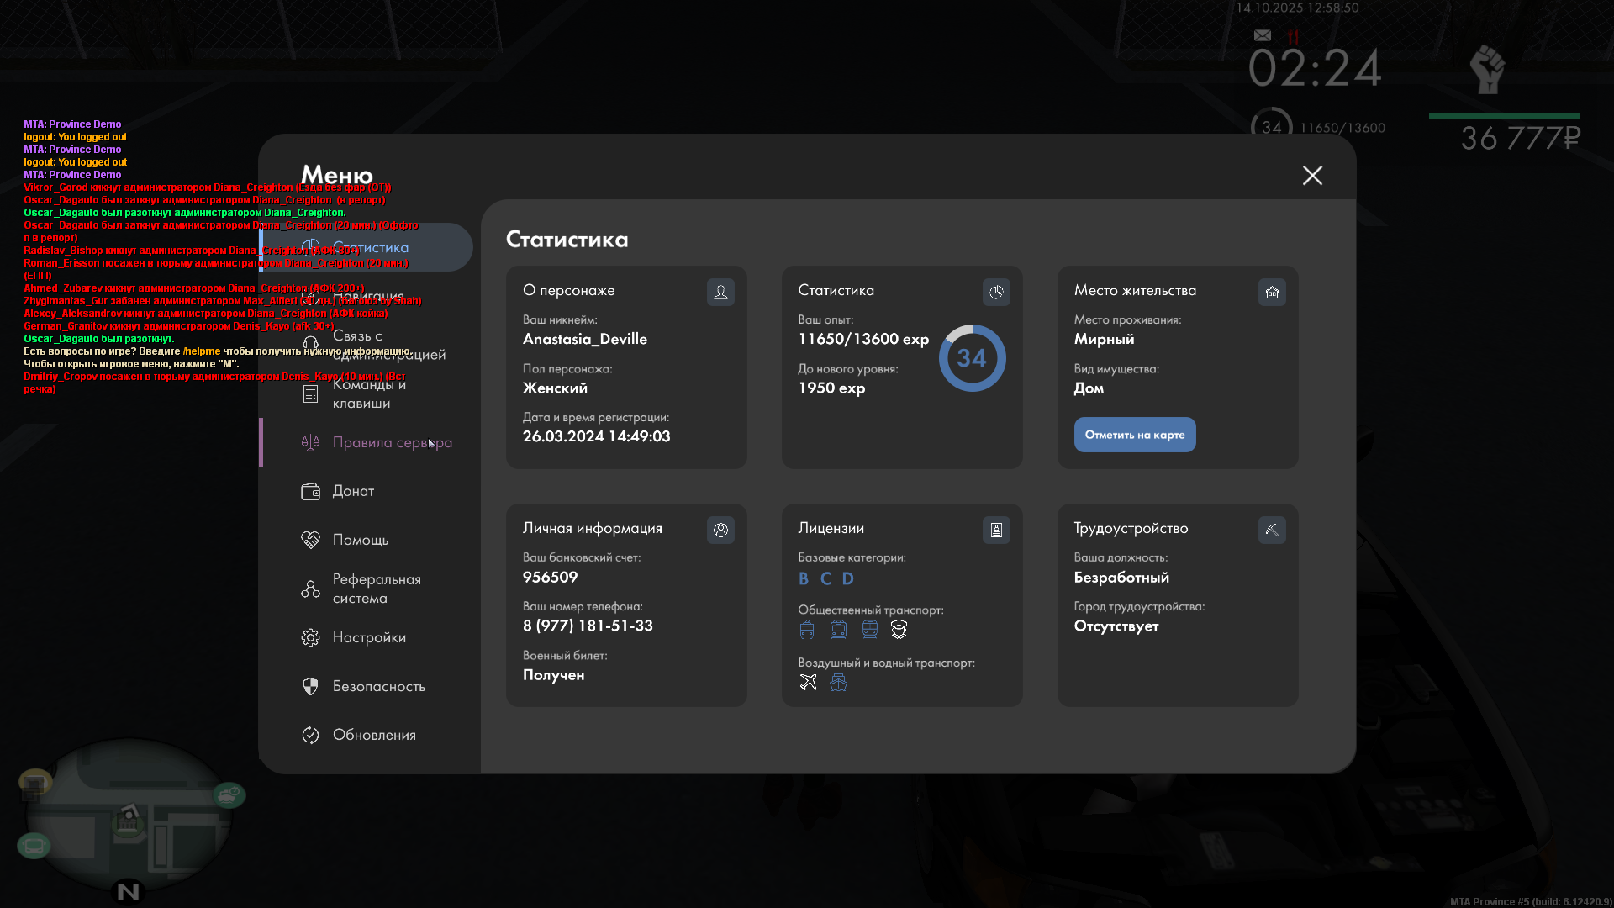This screenshot has width=1614, height=908.
Task: Click the user circle icon in Личная информация
Action: 720,530
